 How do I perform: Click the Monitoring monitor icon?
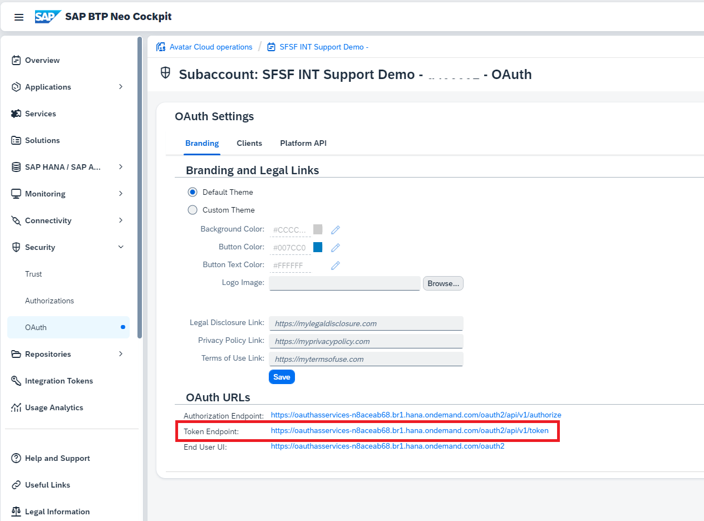[x=16, y=194]
